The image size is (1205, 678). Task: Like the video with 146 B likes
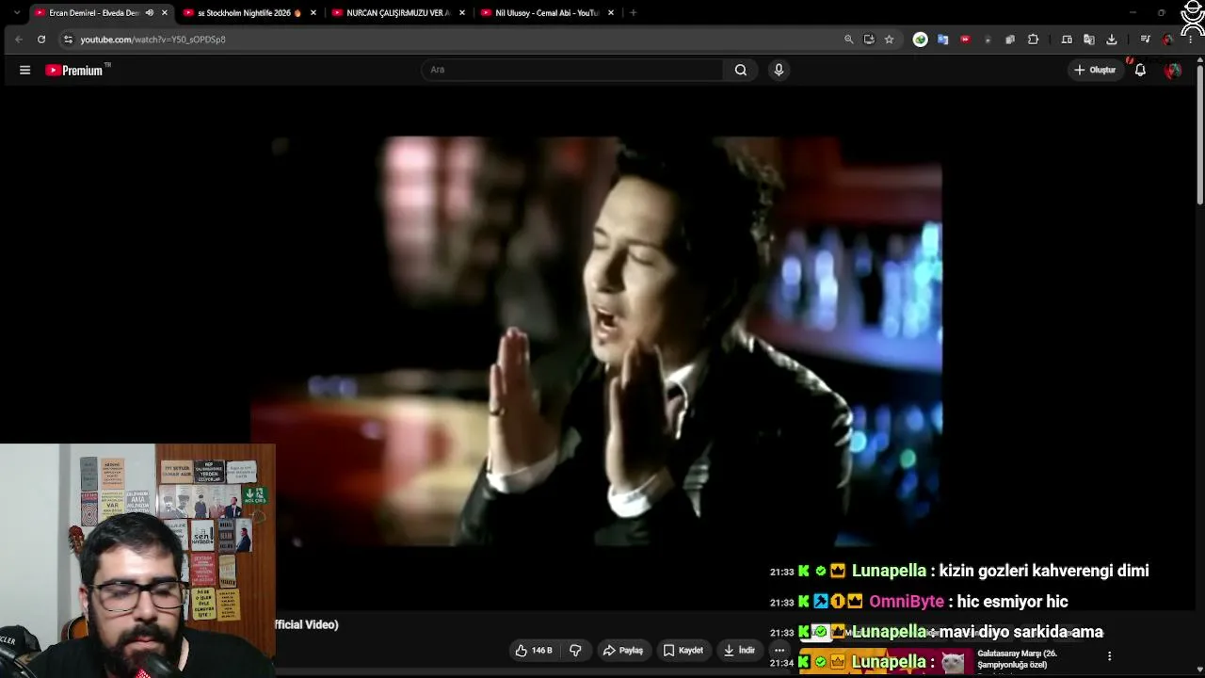pyautogui.click(x=534, y=651)
